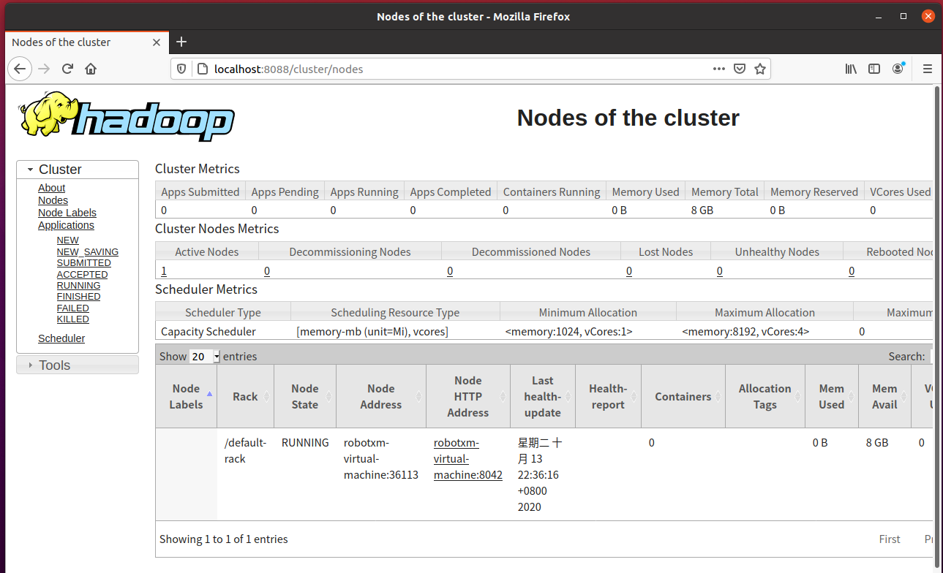
Task: Go to Firefox home page icon
Action: [91, 69]
